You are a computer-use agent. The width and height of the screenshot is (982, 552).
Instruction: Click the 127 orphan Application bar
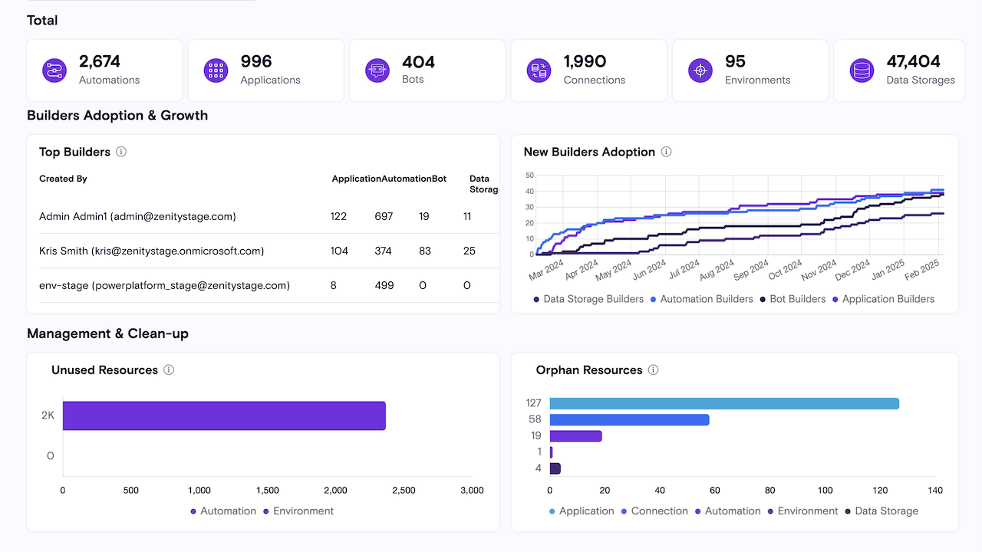pyautogui.click(x=723, y=403)
